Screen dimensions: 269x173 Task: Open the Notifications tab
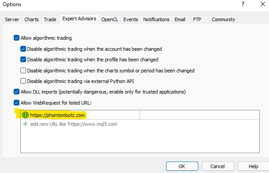[156, 19]
